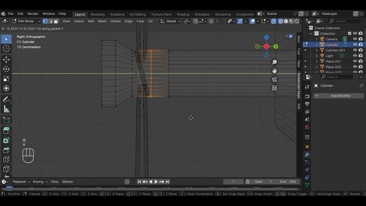
Task: Switch to the Sculpting workspace tab
Action: click(117, 14)
